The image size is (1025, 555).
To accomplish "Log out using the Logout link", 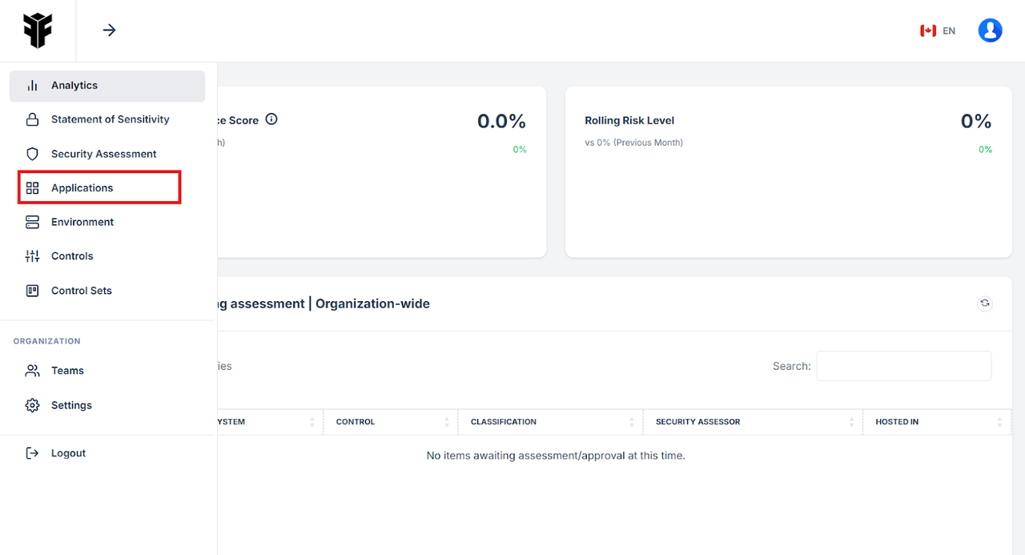I will tap(68, 453).
